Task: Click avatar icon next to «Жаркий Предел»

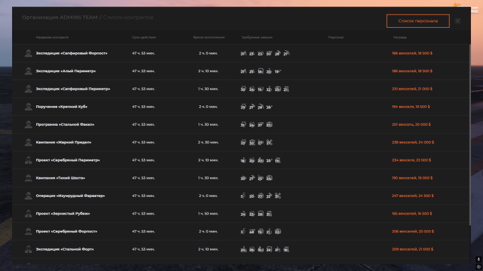Action: 28,142
